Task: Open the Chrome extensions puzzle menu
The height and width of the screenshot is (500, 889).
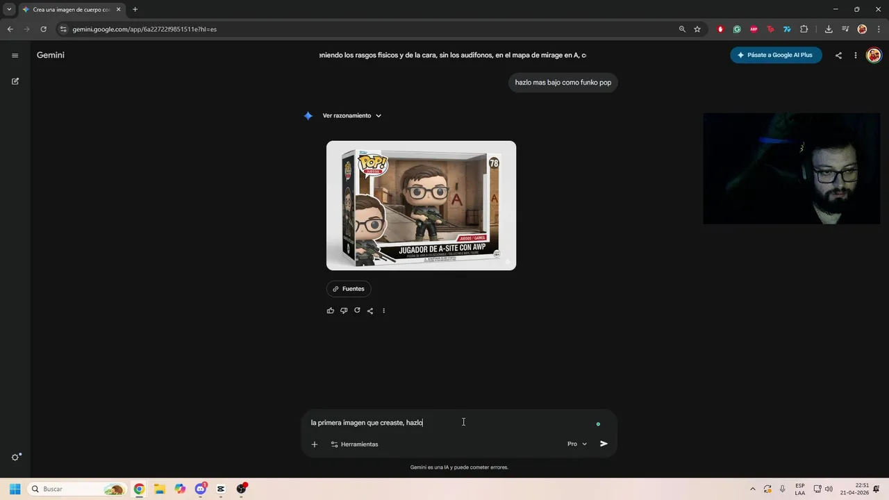Action: 804,29
